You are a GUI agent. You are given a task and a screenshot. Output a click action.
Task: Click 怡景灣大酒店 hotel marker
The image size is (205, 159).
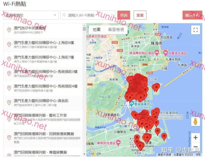point(165,53)
